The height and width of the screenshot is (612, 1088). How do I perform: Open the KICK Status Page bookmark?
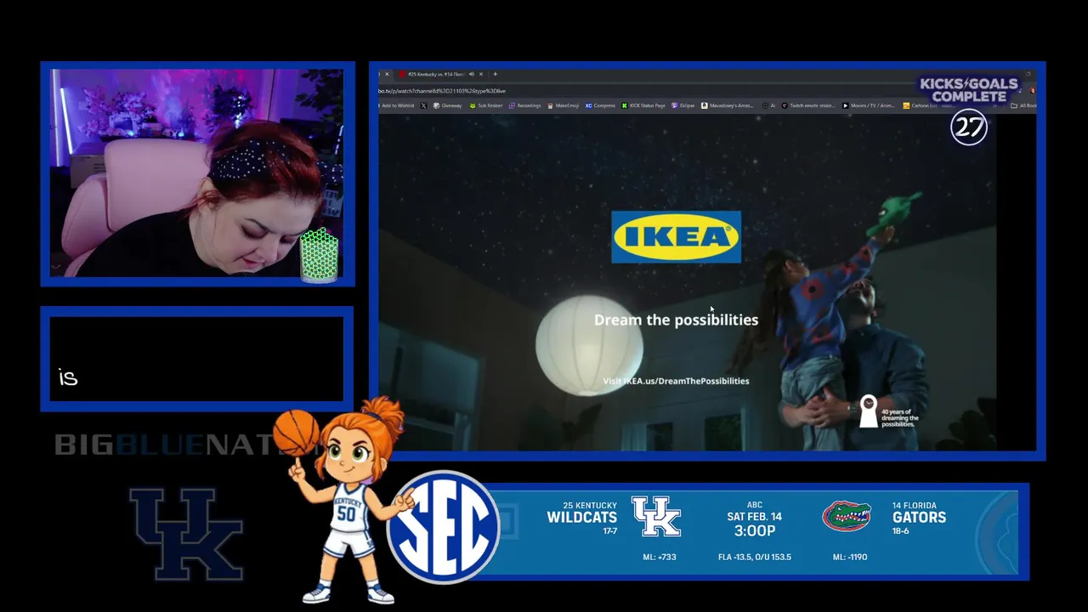643,105
